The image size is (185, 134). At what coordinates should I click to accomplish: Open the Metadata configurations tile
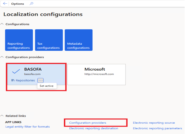point(78,40)
